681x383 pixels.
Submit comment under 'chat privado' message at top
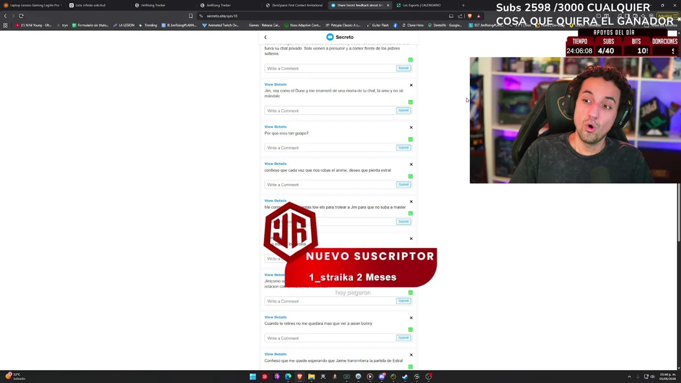click(403, 68)
